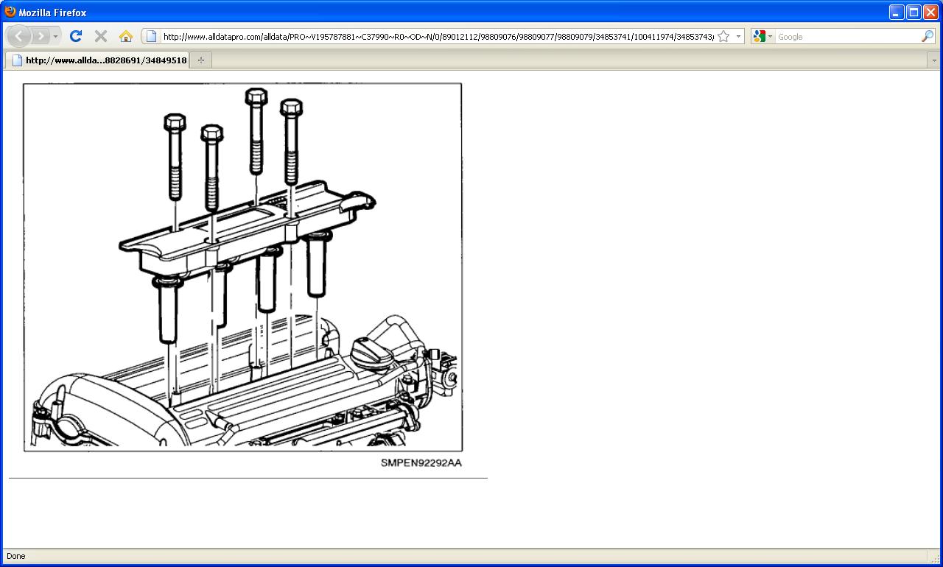
Task: Minimize the Firefox window
Action: click(x=897, y=12)
